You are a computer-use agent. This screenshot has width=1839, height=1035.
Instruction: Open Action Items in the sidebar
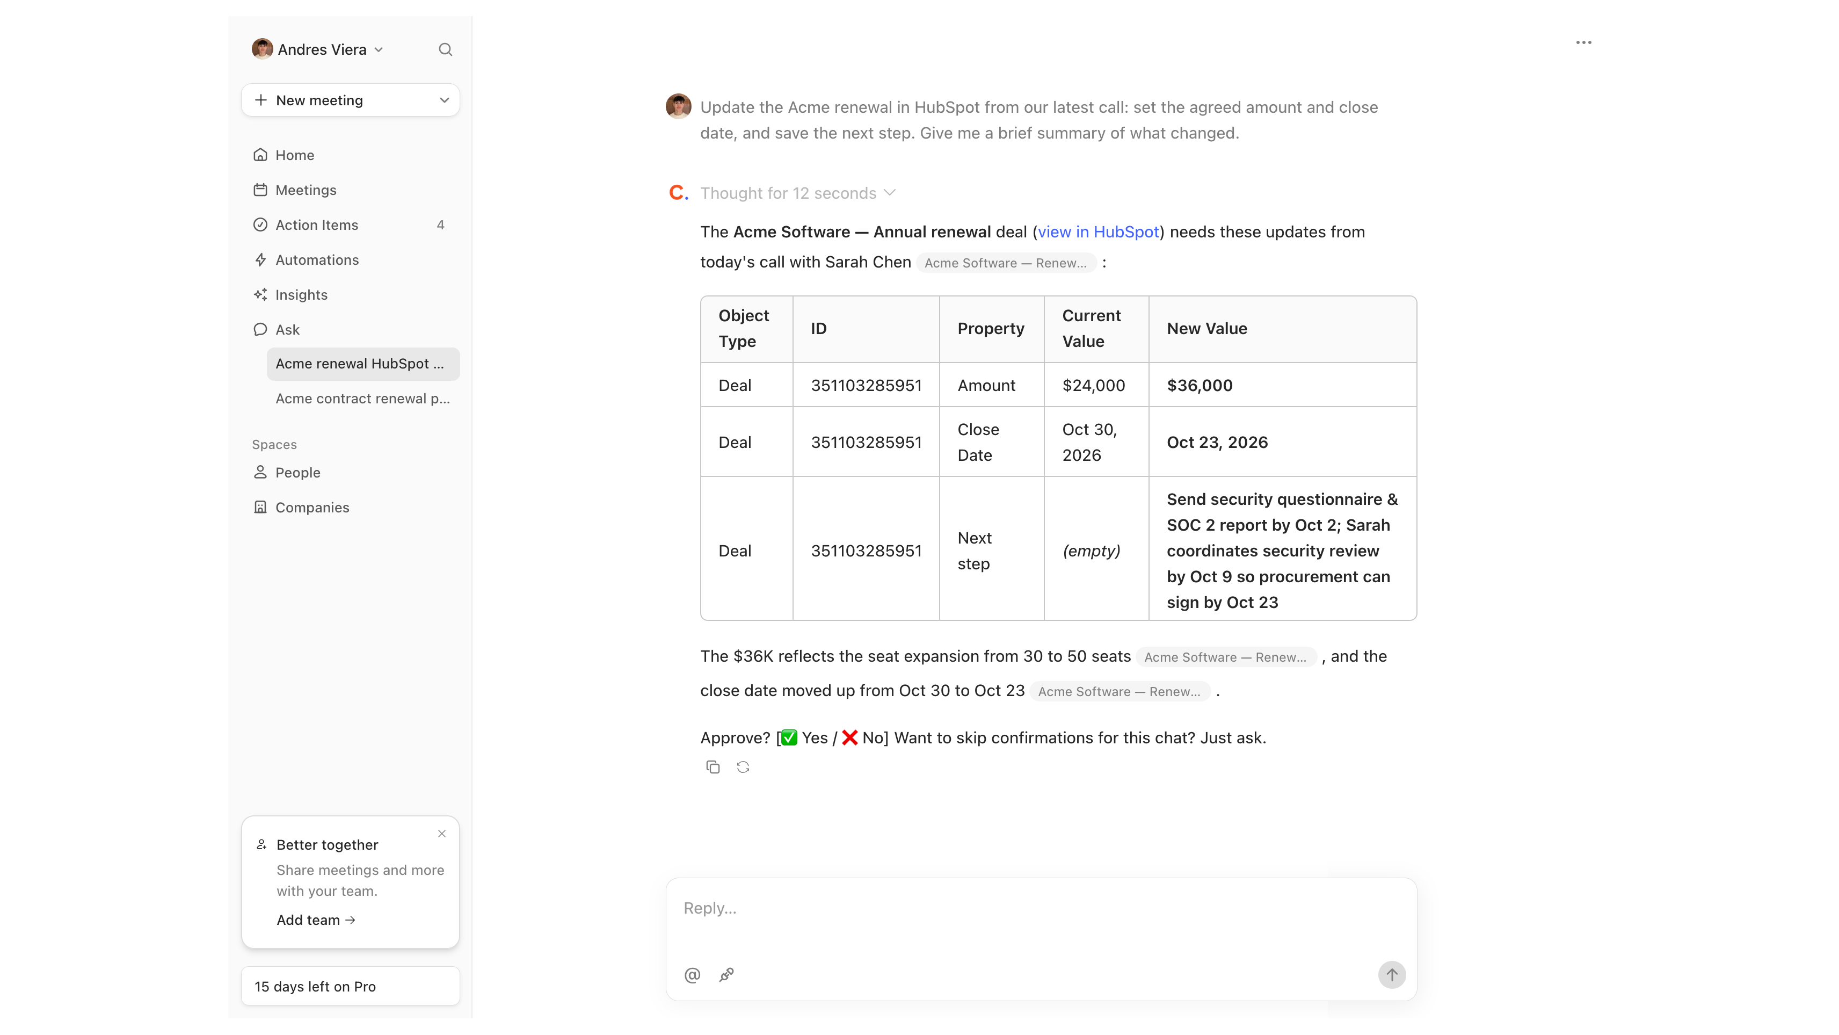click(x=350, y=225)
